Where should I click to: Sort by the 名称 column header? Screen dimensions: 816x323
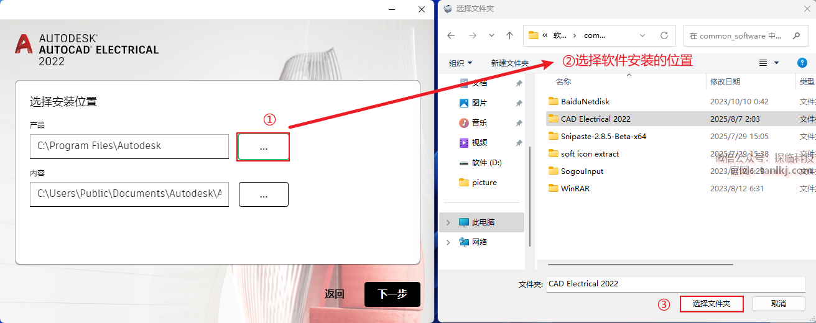point(563,81)
